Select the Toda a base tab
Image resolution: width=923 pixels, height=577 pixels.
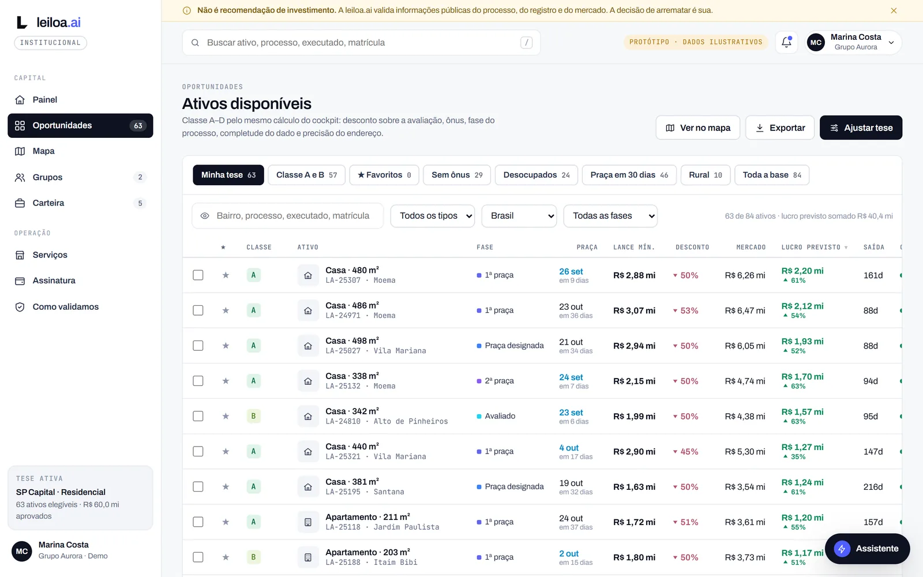pos(772,175)
